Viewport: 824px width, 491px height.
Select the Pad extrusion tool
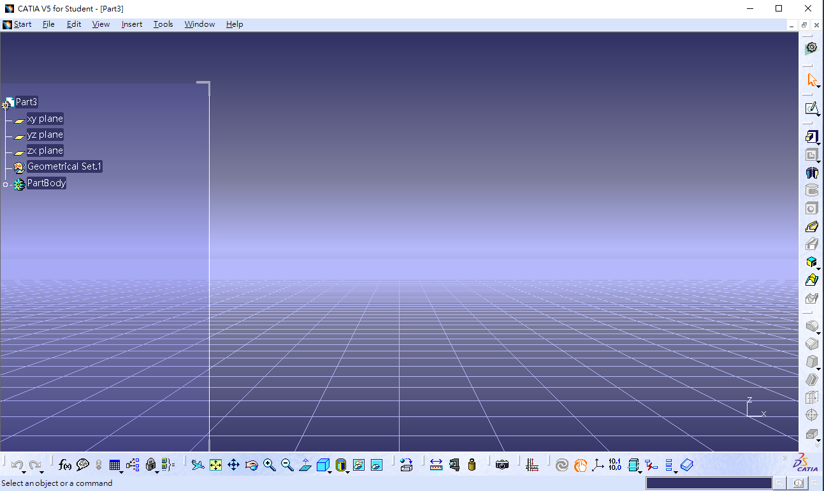[811, 136]
